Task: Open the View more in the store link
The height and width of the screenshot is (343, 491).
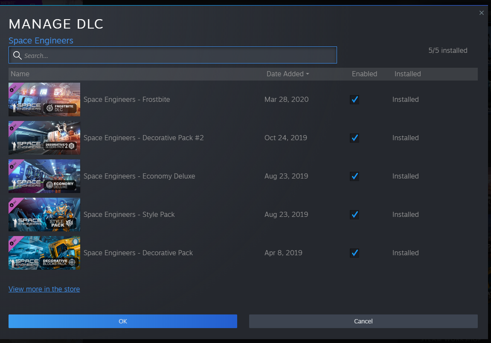Action: click(44, 289)
